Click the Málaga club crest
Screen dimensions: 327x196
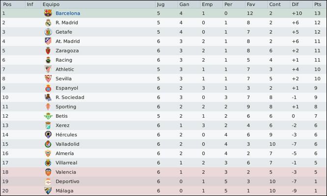point(48,191)
